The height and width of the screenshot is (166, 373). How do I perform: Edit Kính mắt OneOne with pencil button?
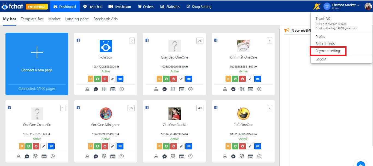pos(250,79)
